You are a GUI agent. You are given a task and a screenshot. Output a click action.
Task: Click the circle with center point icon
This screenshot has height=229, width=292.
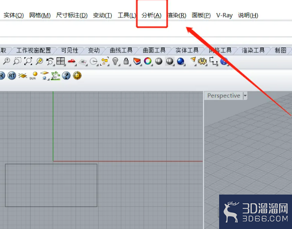pos(93,61)
